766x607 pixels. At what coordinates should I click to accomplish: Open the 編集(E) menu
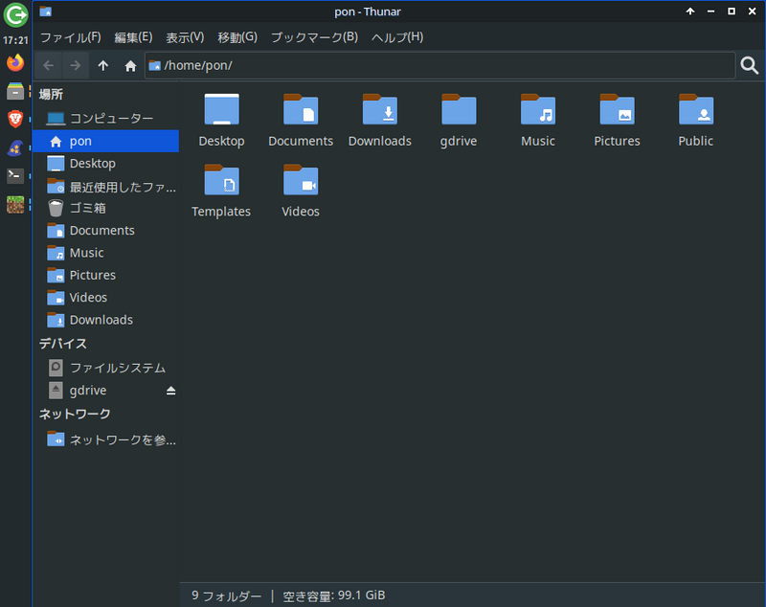click(133, 37)
